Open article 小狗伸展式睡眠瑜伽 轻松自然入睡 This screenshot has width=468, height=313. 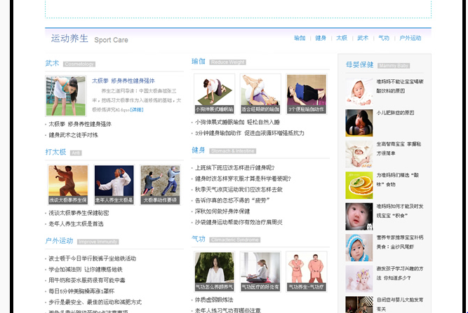(237, 122)
